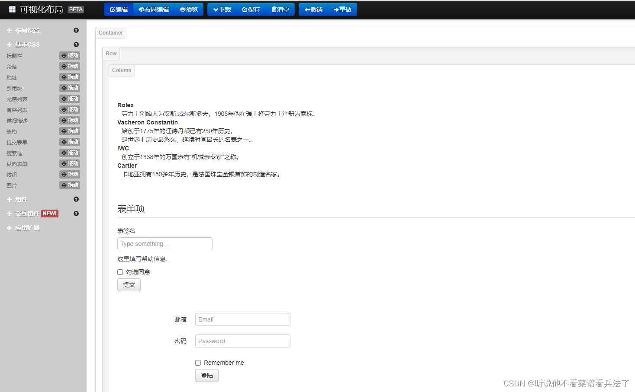Image resolution: width=635 pixels, height=392 pixels.
Task: Click the 拖动 drag handle for 有序列表
Action: tap(70, 109)
